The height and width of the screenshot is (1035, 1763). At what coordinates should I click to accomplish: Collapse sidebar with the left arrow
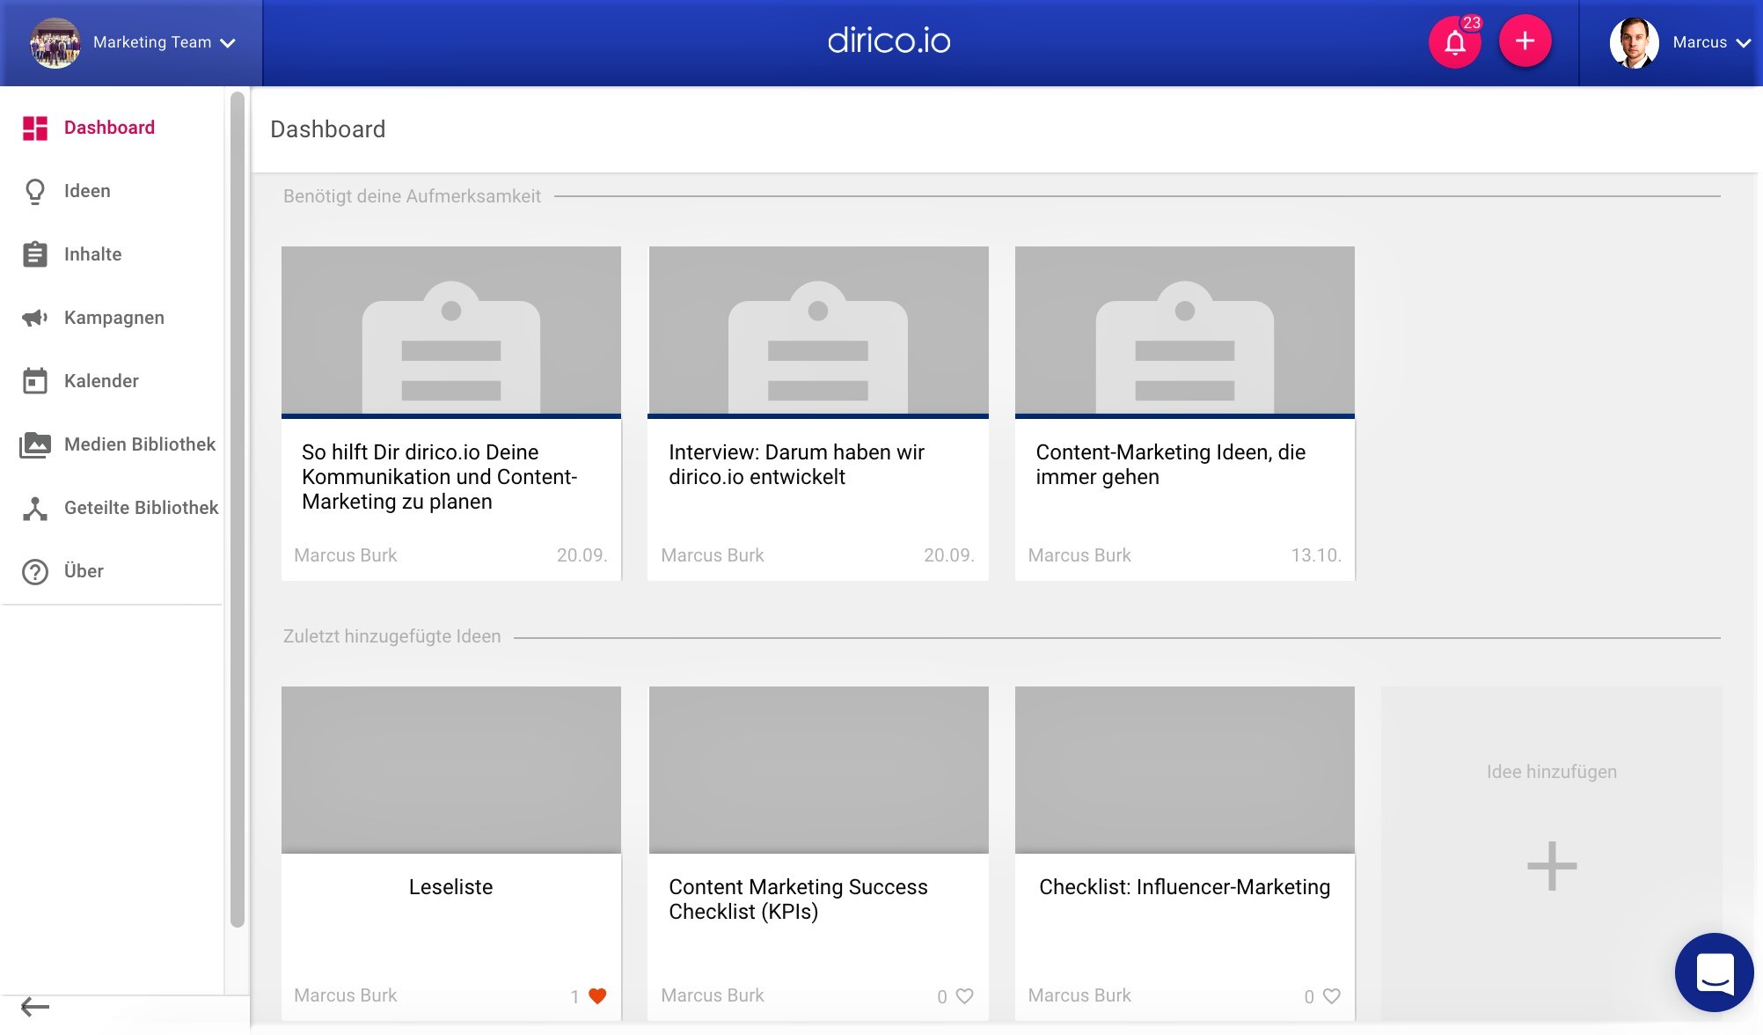(35, 1007)
